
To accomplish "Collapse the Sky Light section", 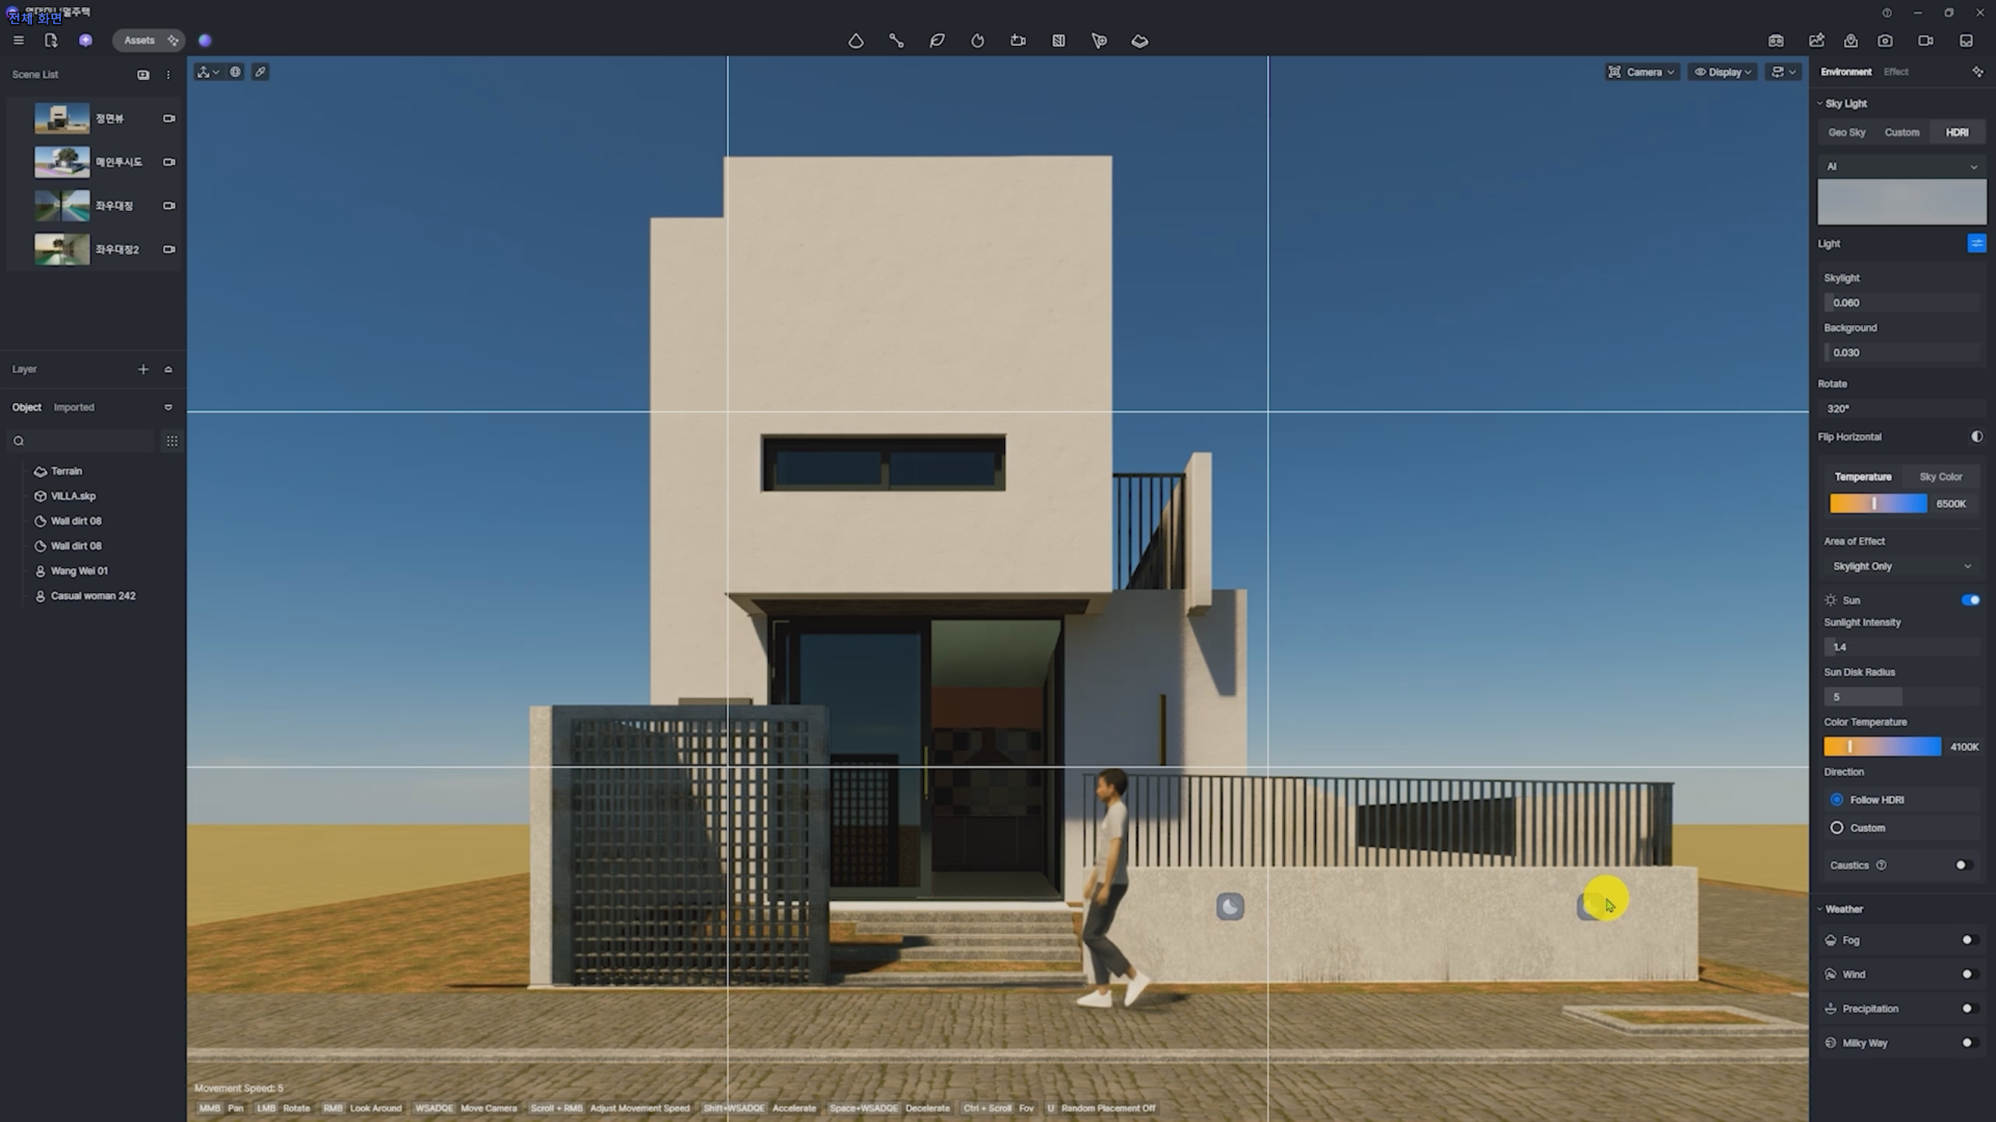I will tap(1820, 104).
